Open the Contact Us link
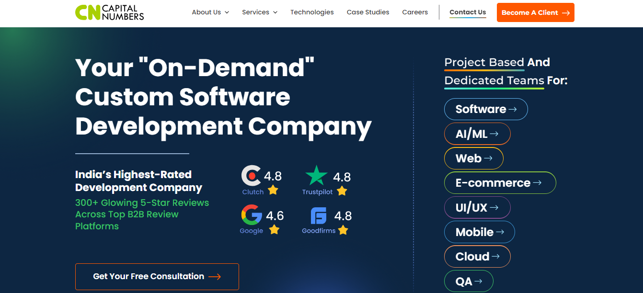Viewport: 643px width, 293px height. tap(468, 12)
